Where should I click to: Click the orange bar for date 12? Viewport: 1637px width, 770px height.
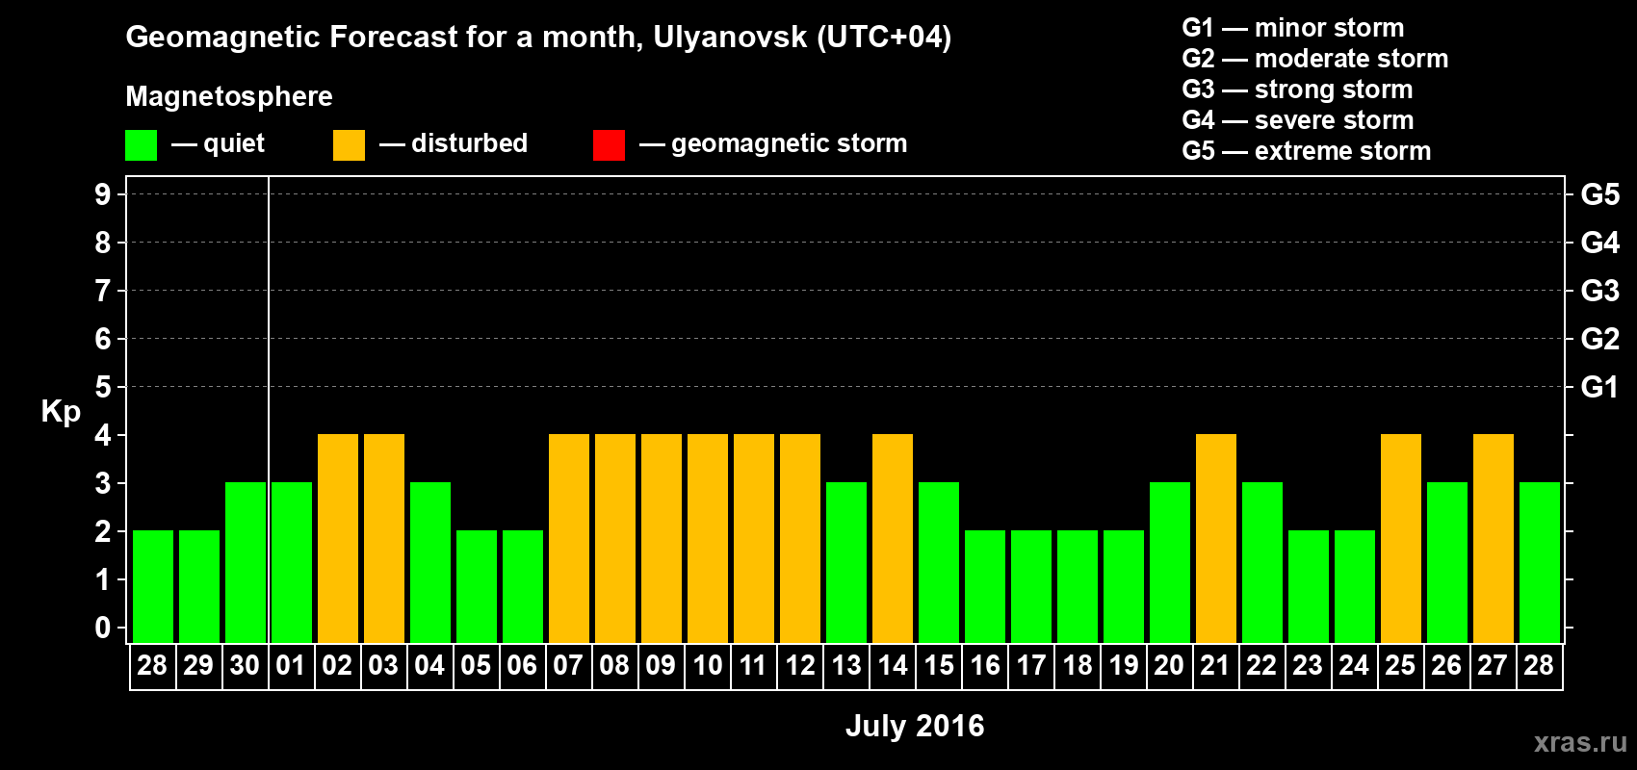[x=800, y=538]
